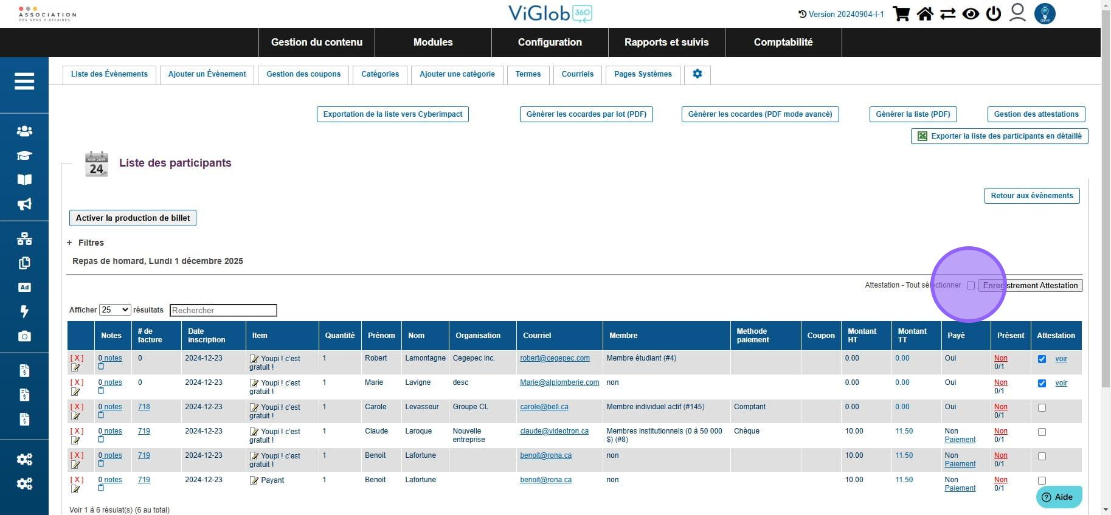
Task: Open the first invoice document icon in the sidebar
Action: (x=24, y=370)
